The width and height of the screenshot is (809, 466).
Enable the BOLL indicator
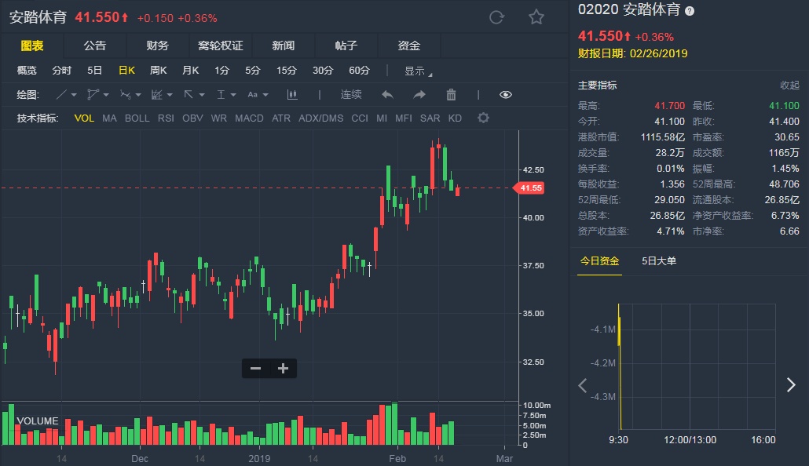[x=137, y=118]
